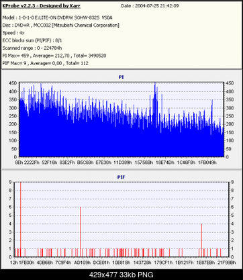Click PI x-axis label 83E2Fh
Screen dimensions: 243x280
67,162
